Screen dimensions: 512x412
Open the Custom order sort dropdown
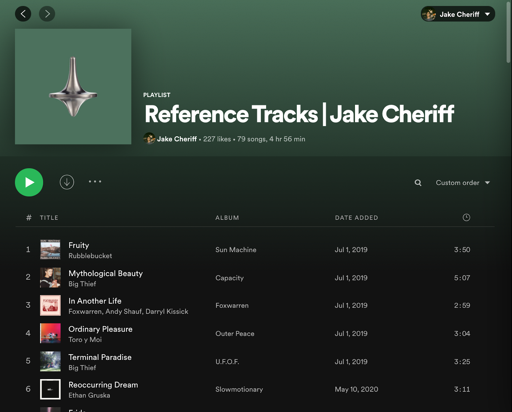pos(463,183)
